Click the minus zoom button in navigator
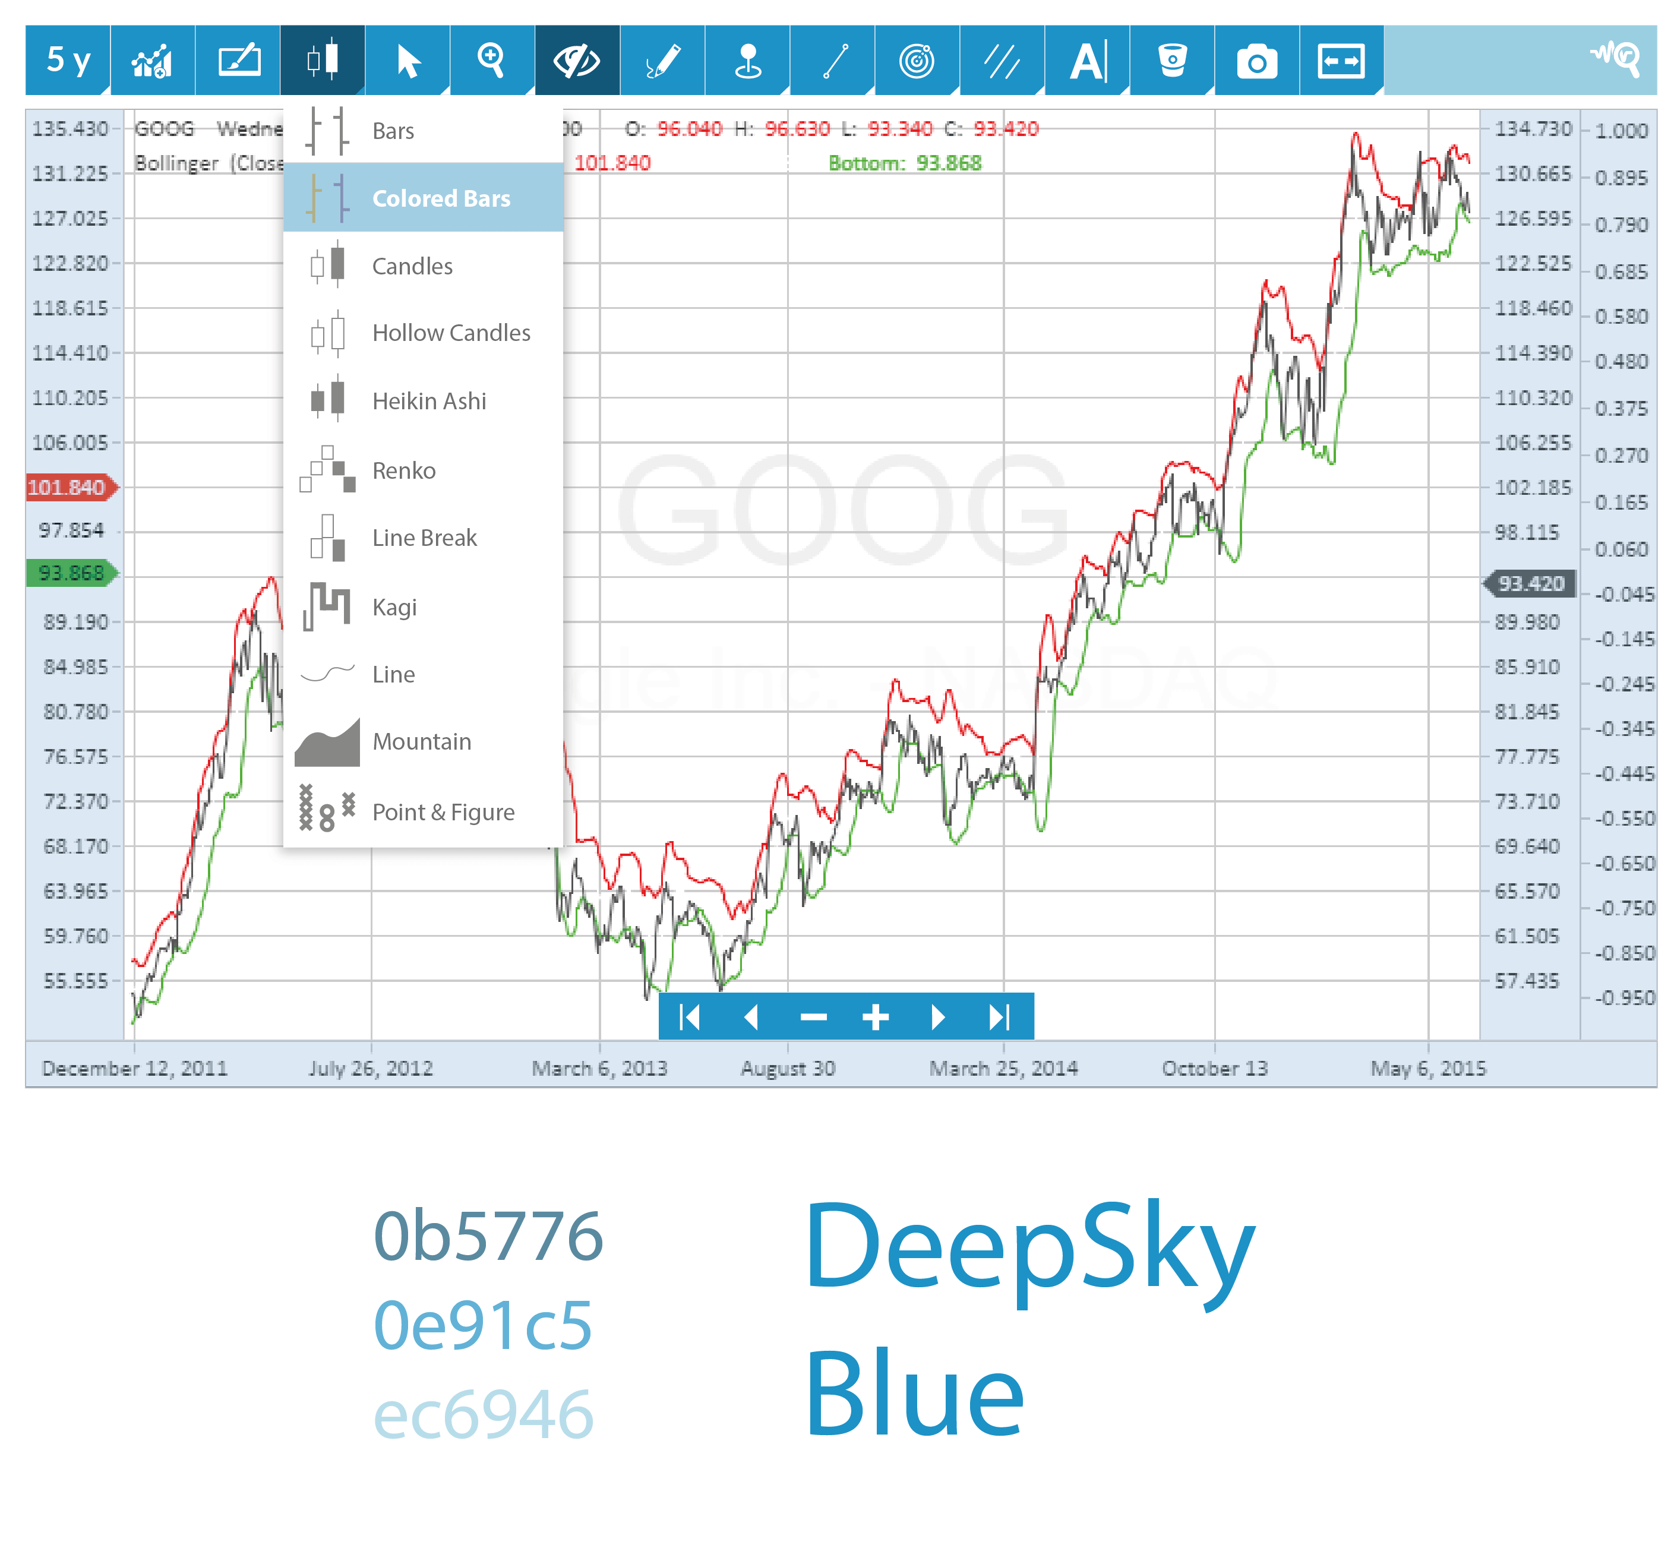Viewport: 1671px width, 1567px height. coord(813,1018)
